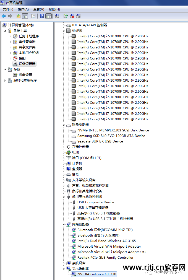Select 英特尔(R) USB 3.1 根集线器
The height and width of the screenshot is (280, 188).
[98, 213]
